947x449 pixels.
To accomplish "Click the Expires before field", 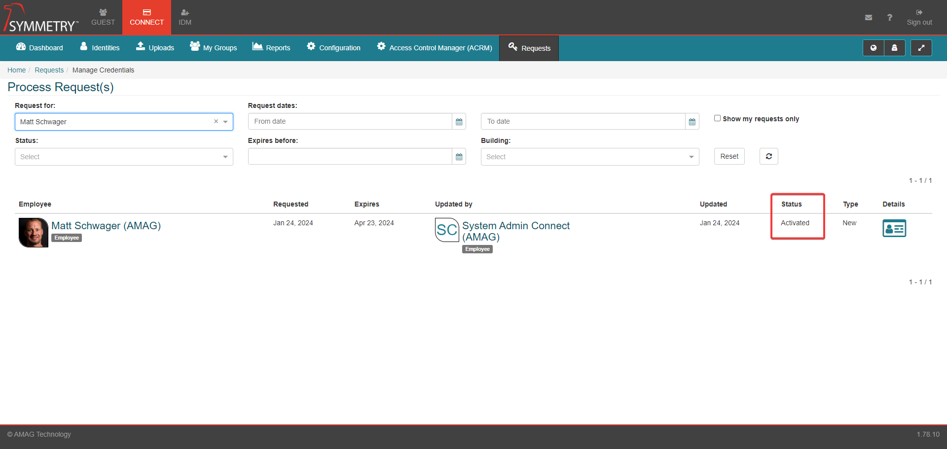I will 350,156.
